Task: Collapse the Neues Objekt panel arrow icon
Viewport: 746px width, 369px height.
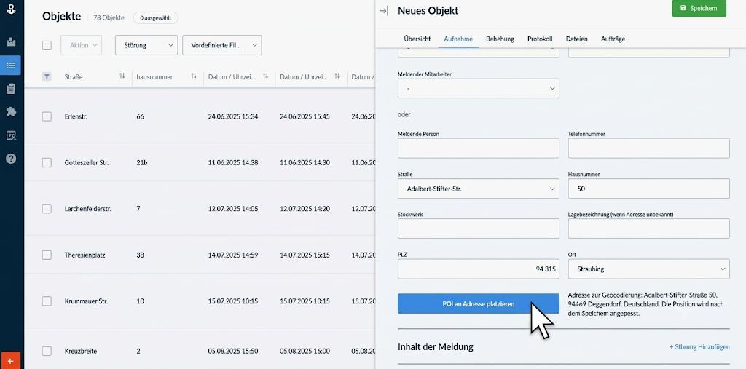Action: tap(383, 10)
